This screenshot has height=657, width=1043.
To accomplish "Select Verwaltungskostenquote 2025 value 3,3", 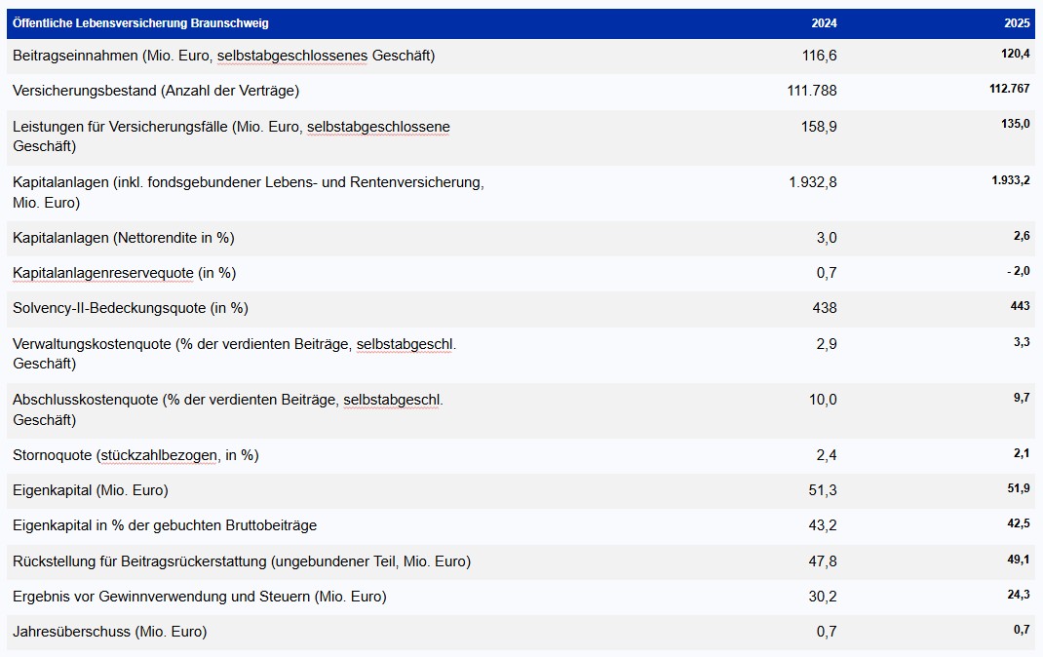I will point(1023,342).
